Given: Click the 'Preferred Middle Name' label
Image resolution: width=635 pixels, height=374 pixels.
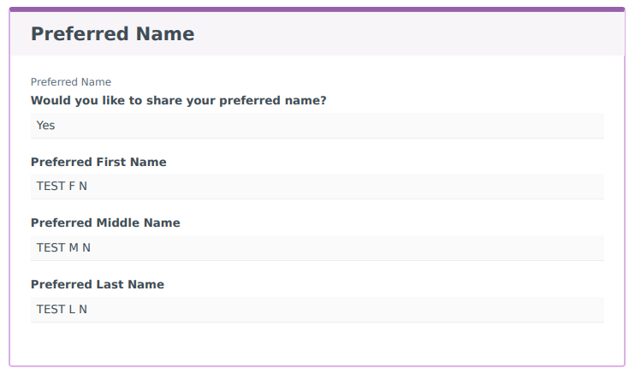Looking at the screenshot, I should (105, 223).
